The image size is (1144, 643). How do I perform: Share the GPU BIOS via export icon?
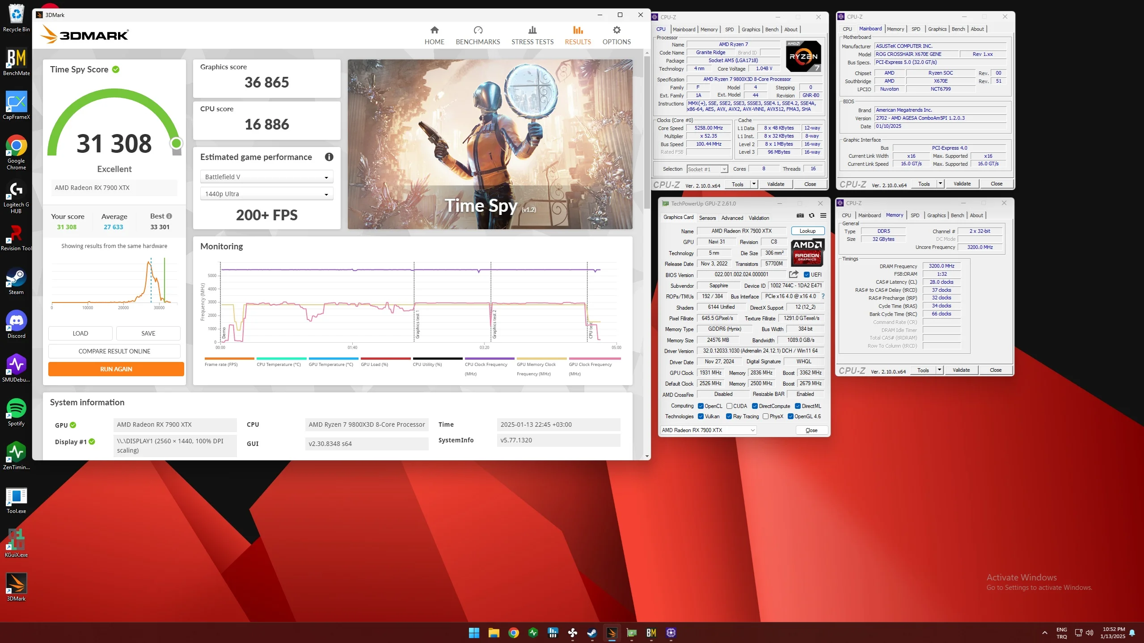point(794,274)
